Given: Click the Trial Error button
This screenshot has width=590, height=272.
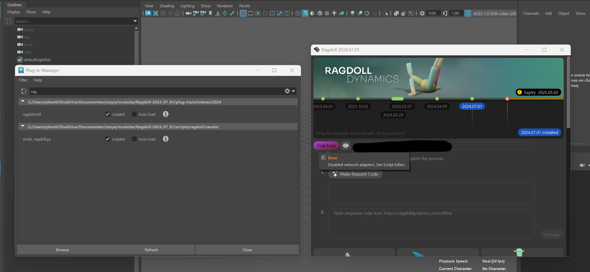Looking at the screenshot, I should 326,146.
